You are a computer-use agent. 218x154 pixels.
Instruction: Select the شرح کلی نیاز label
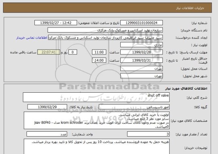point(197,98)
